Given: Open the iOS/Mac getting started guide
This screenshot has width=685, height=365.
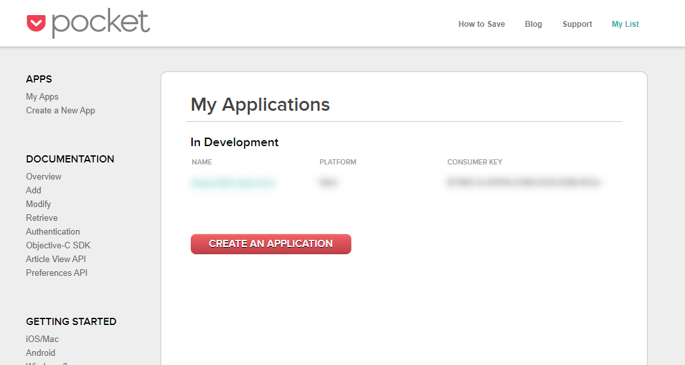Looking at the screenshot, I should pyautogui.click(x=42, y=339).
